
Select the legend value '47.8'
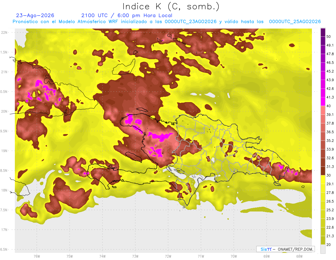(330, 54)
